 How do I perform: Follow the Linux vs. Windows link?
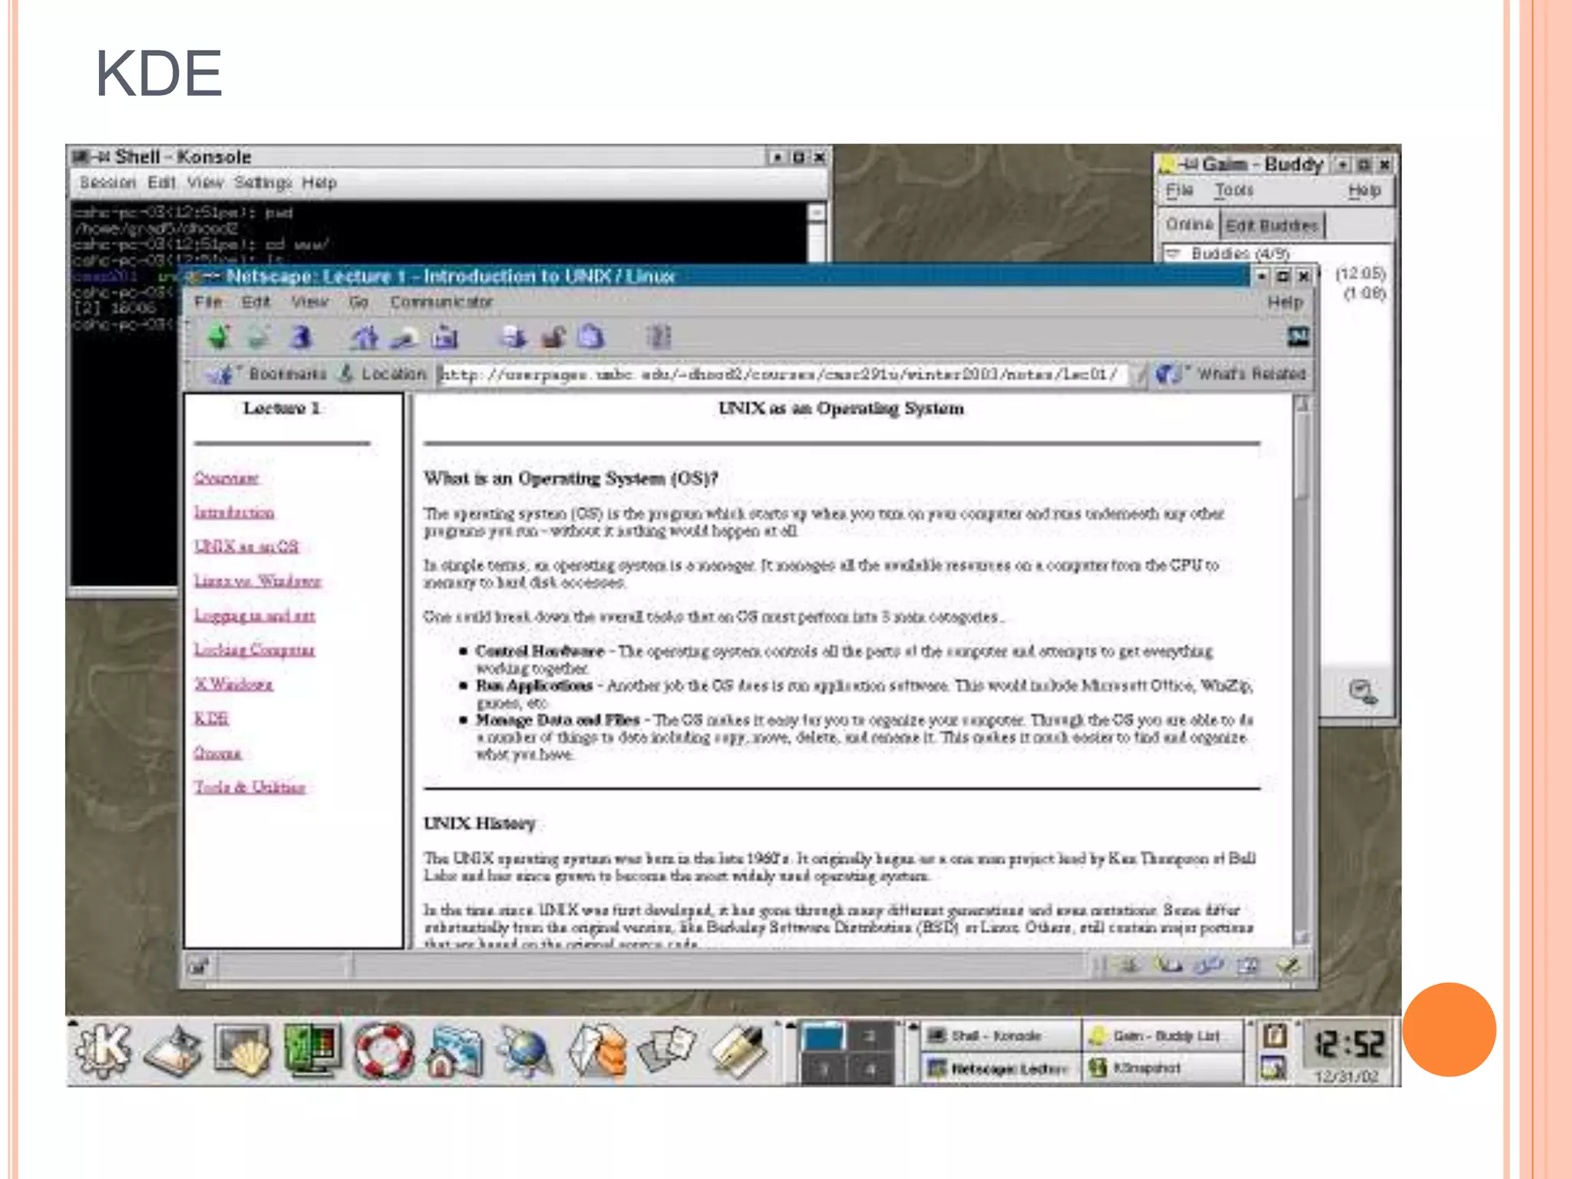[x=257, y=581]
